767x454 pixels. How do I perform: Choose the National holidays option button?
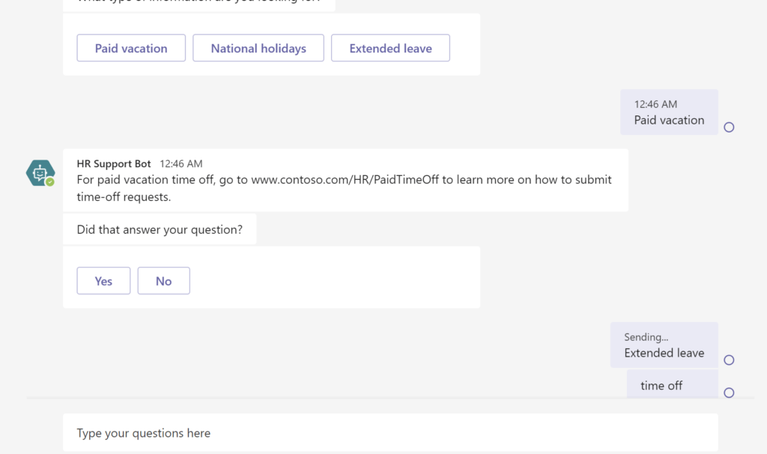[x=258, y=48]
